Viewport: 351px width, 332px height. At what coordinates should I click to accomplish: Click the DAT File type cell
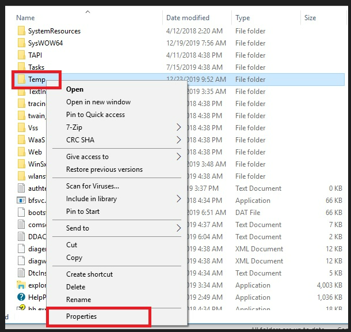[x=248, y=213]
